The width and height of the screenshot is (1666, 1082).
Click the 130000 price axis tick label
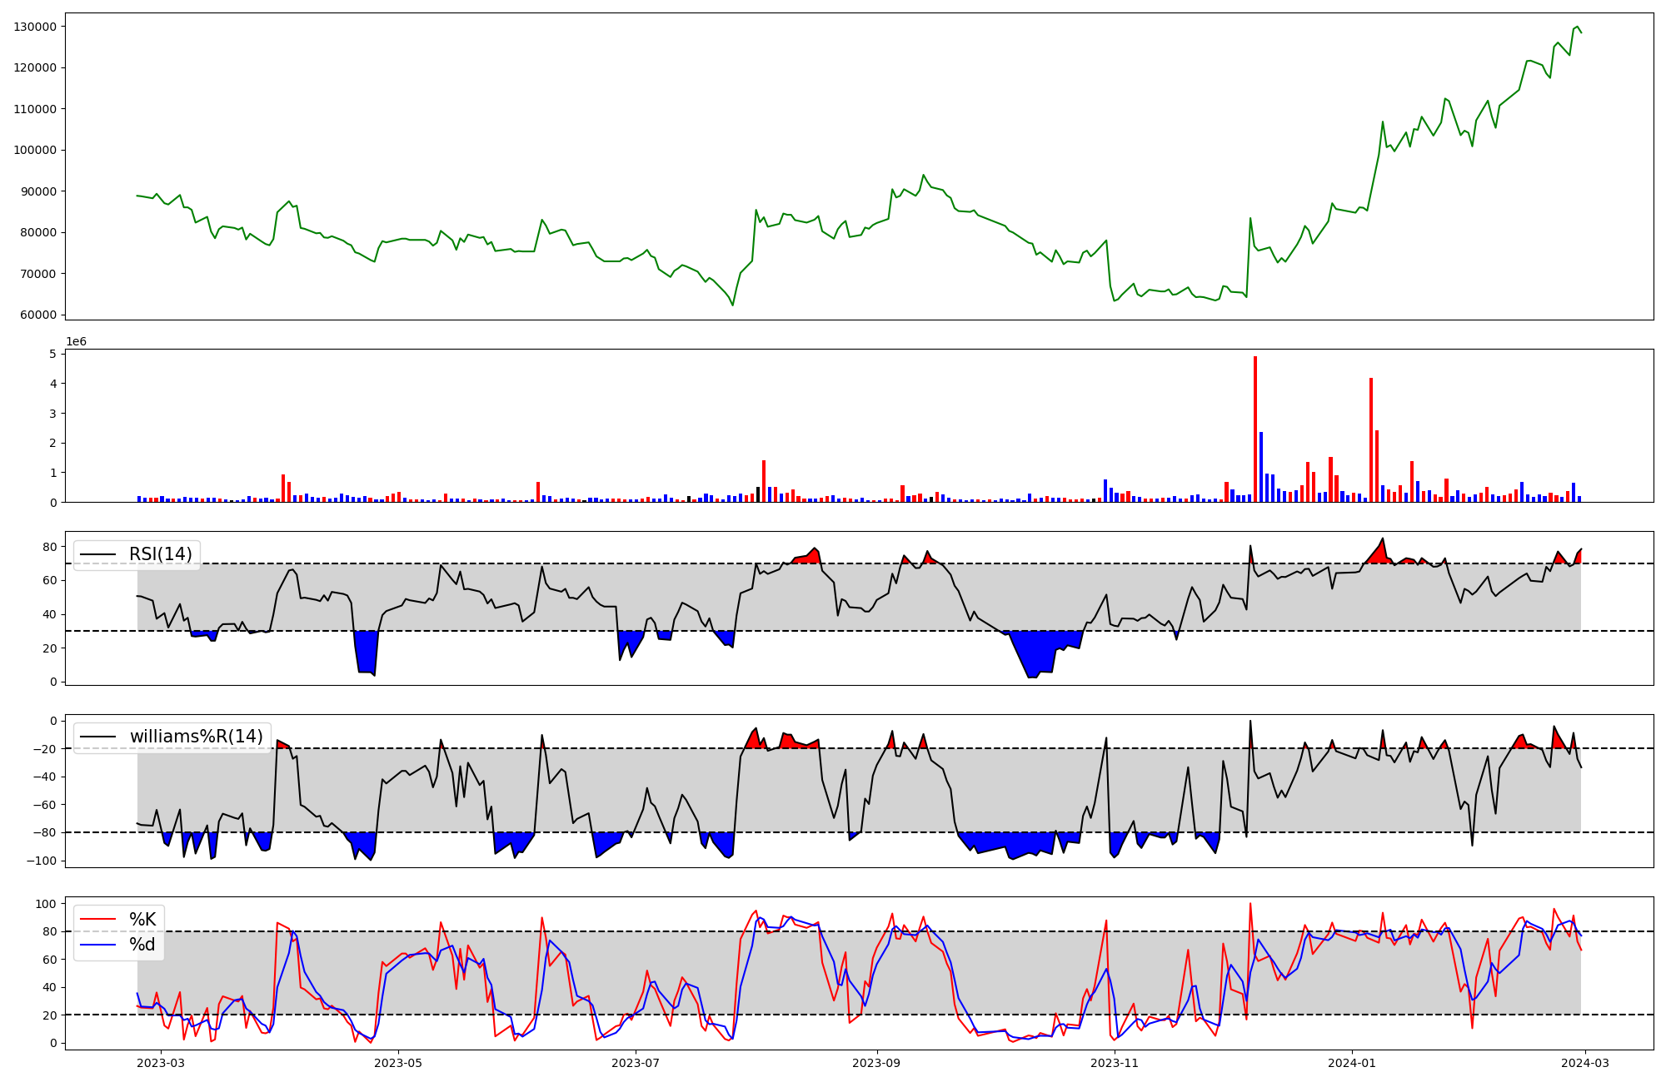coord(35,27)
